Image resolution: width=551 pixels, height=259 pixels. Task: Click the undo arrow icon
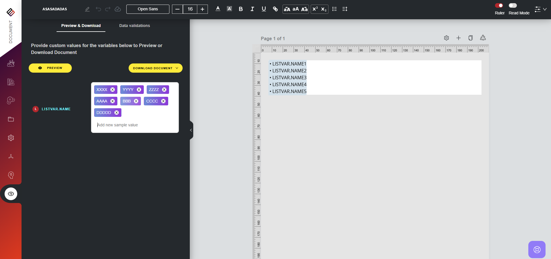tap(98, 9)
